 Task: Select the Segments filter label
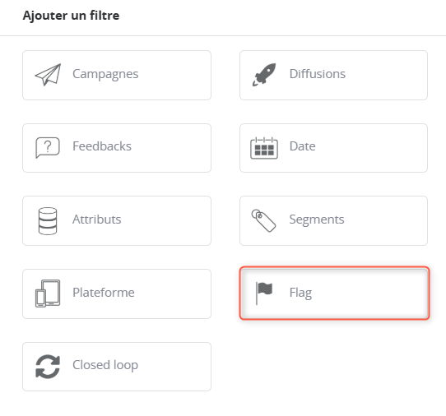coord(317,220)
